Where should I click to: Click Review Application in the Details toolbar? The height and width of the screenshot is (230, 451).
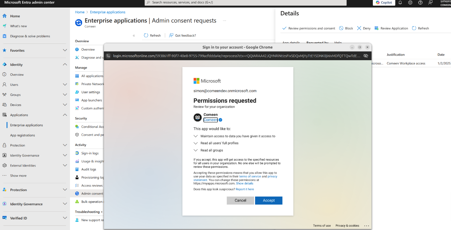point(391,28)
